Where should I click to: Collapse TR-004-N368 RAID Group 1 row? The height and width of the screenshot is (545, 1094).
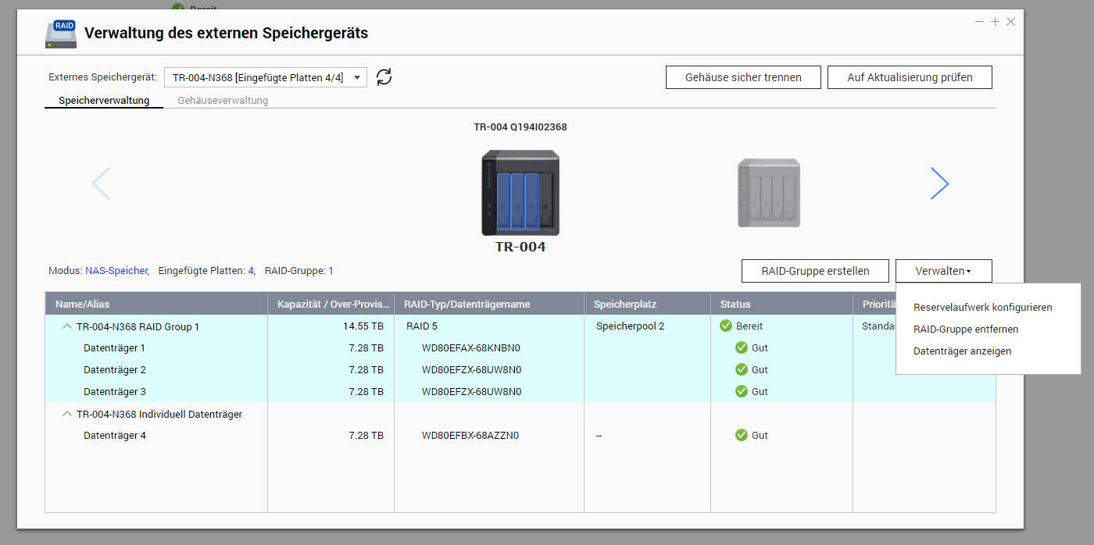click(66, 326)
